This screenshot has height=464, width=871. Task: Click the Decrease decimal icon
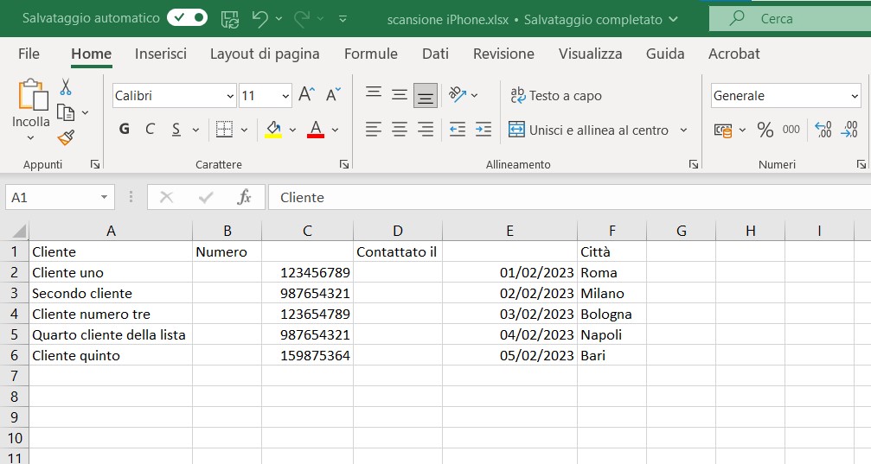coord(850,130)
